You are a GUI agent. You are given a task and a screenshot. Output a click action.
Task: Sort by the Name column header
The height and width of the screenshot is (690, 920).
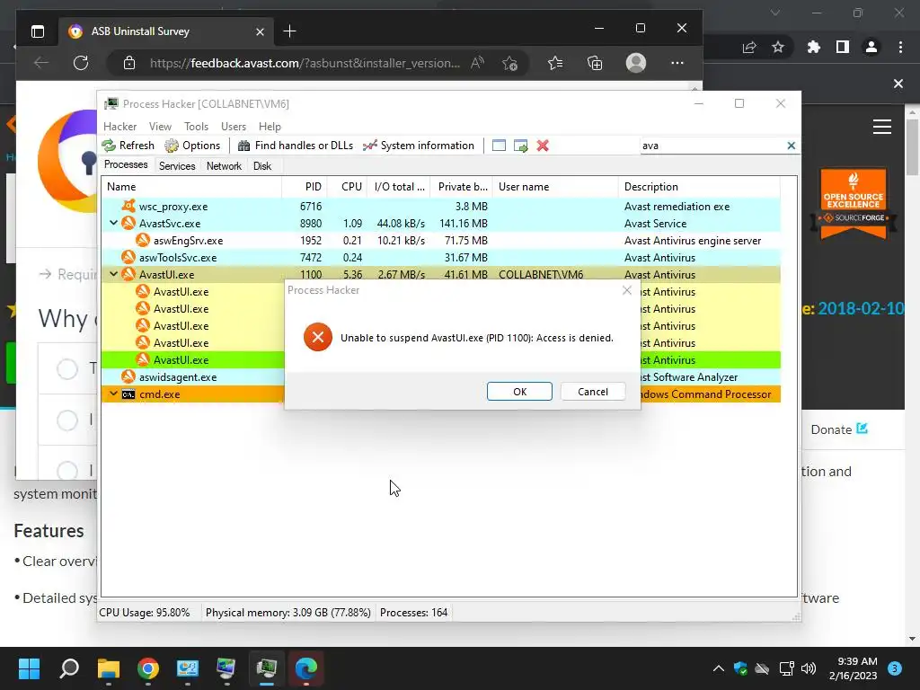coord(192,187)
